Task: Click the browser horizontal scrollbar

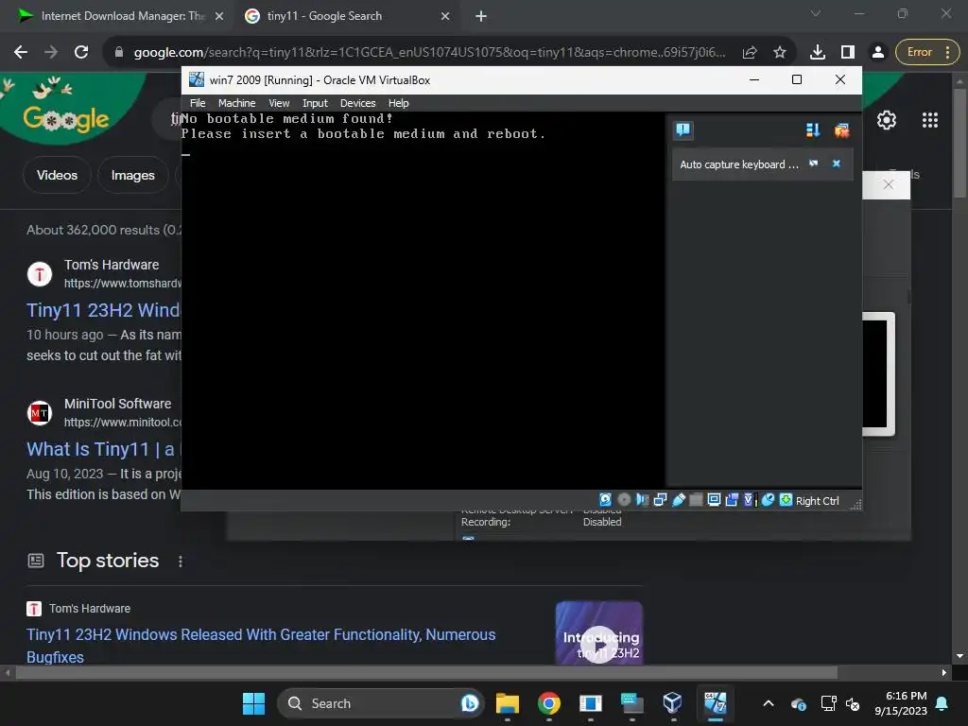Action: [426, 673]
